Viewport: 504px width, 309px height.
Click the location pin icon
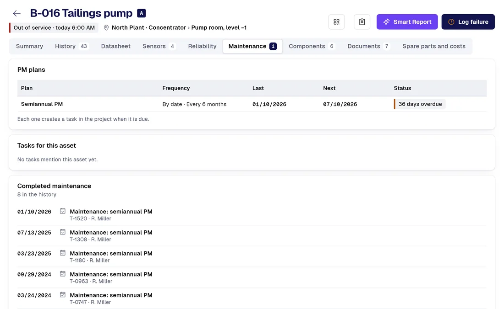pos(106,27)
